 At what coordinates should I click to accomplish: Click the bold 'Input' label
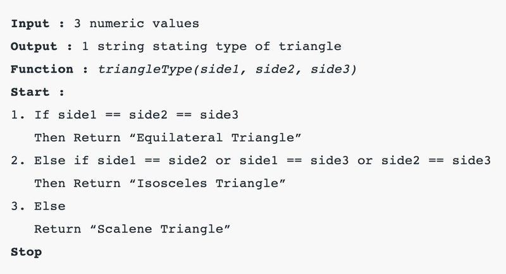click(30, 24)
